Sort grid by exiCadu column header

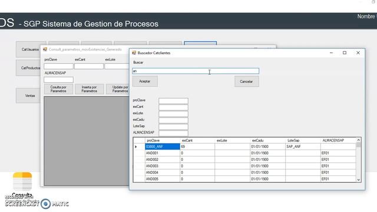pyautogui.click(x=267, y=140)
